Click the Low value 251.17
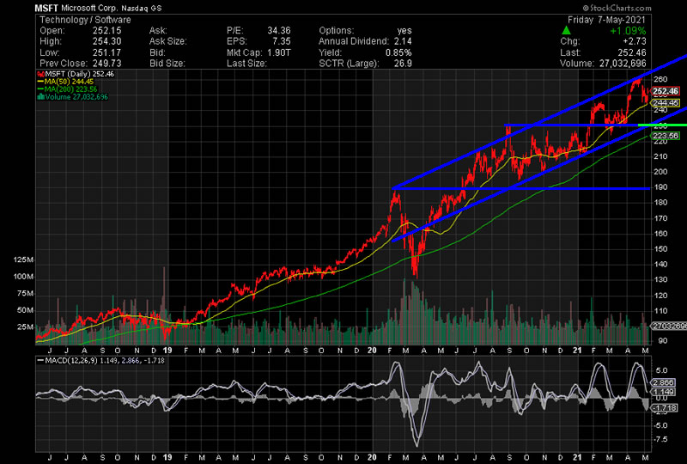Viewport: 687px width, 464px height. [x=106, y=52]
